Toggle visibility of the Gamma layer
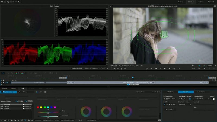217x122 pixels. point(1,107)
